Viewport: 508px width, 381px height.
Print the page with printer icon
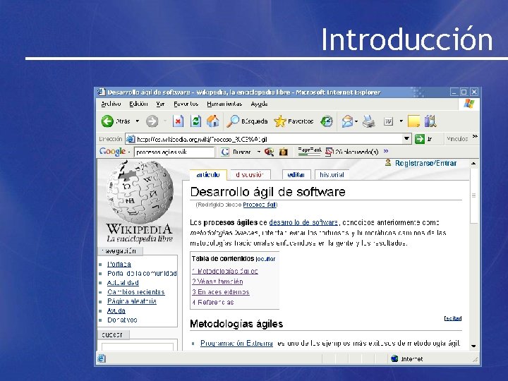coord(369,121)
